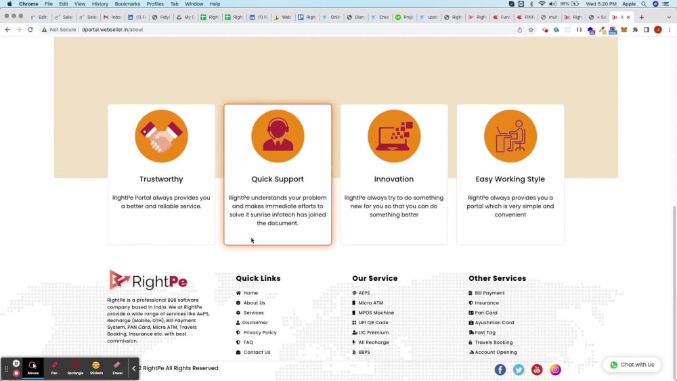The image size is (677, 381).
Task: Open the View menu
Action: [x=80, y=4]
